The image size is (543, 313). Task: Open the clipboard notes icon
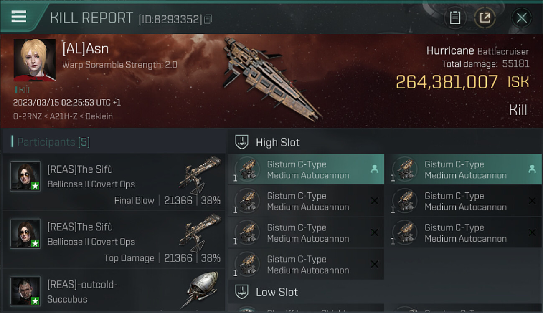[x=455, y=18]
